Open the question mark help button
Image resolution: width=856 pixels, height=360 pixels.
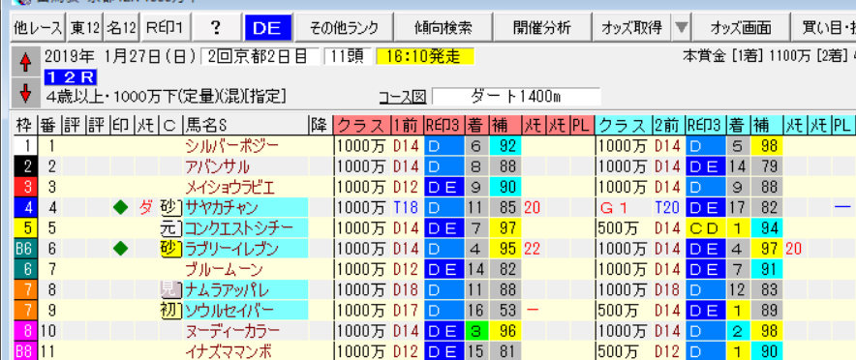217,27
